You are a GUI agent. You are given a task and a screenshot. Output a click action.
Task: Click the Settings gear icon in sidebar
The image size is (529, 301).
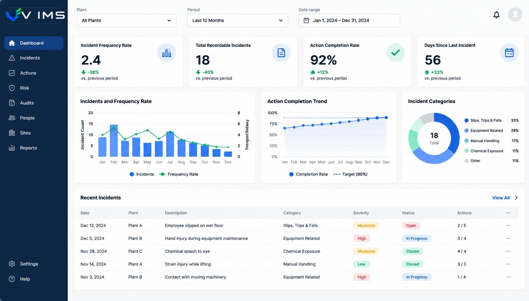(12, 264)
